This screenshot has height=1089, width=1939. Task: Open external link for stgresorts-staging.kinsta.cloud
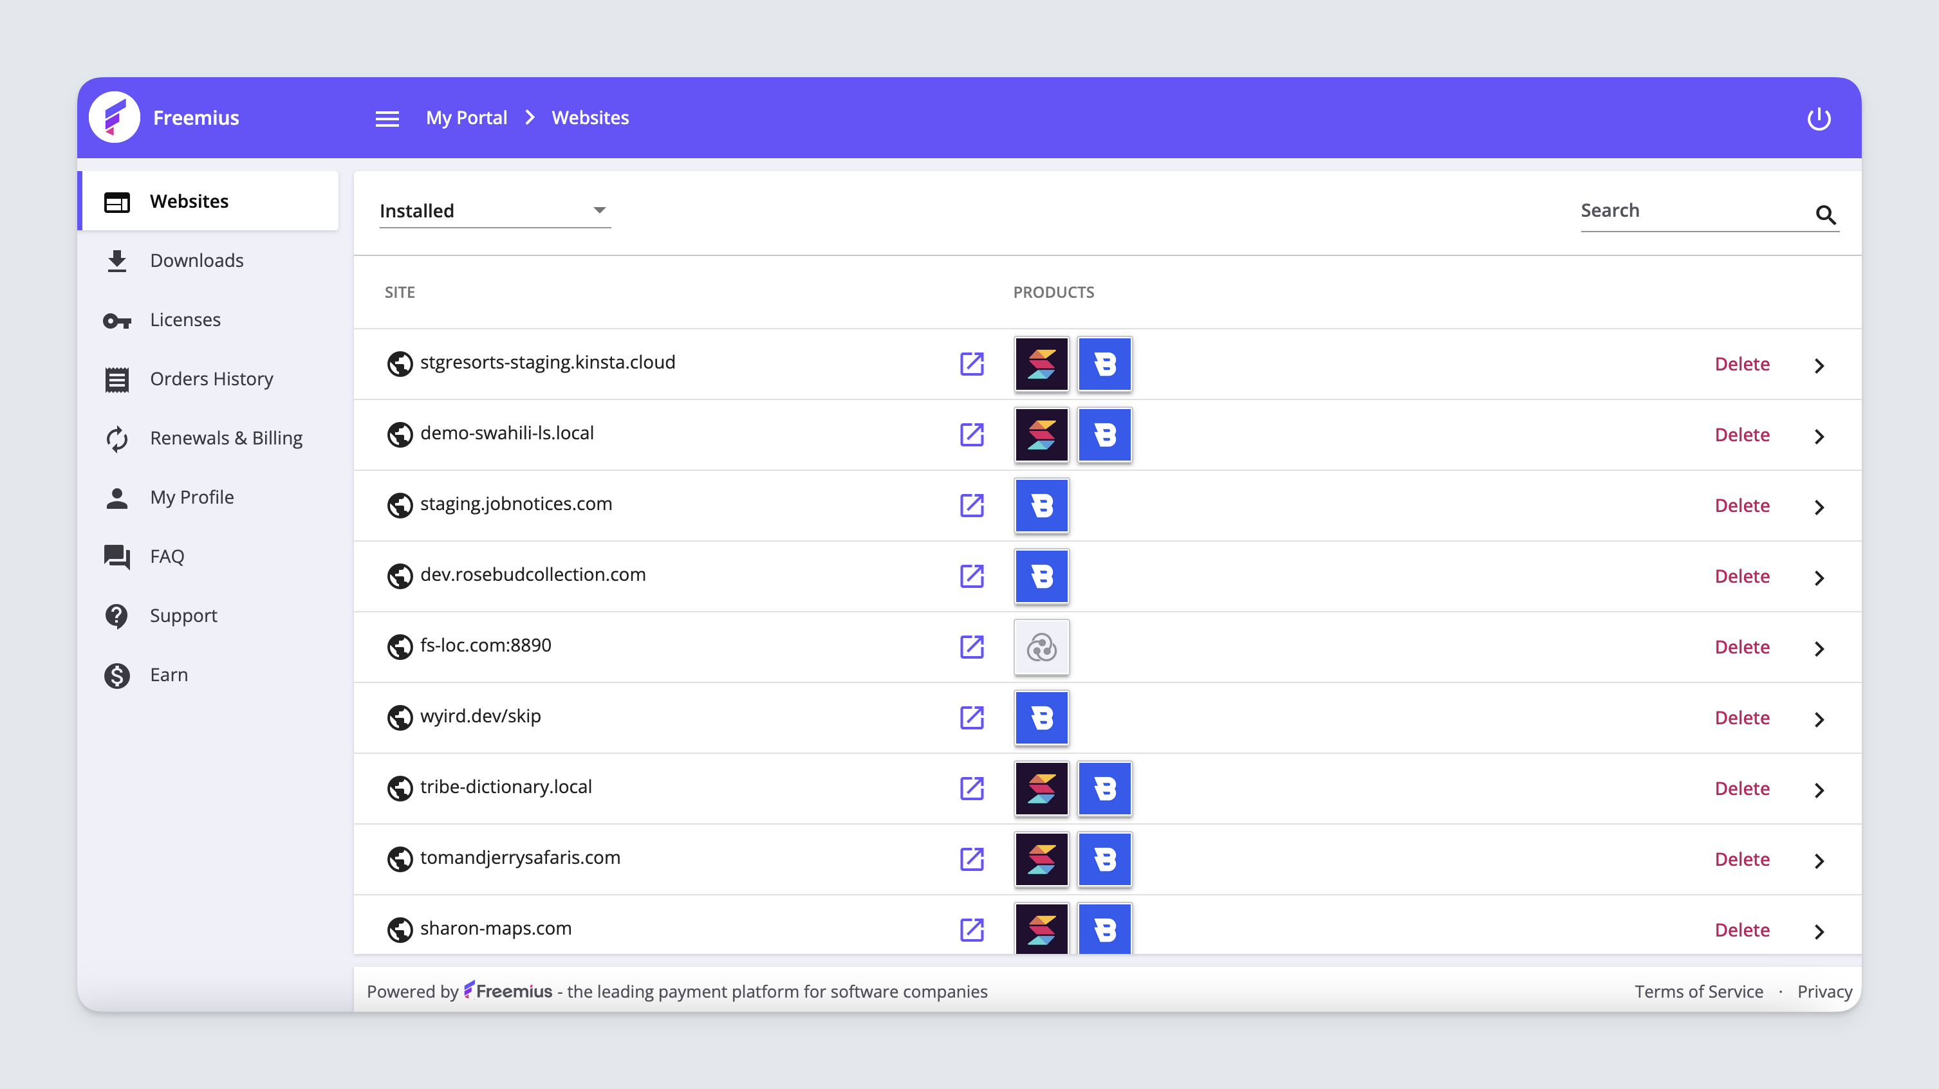click(972, 363)
